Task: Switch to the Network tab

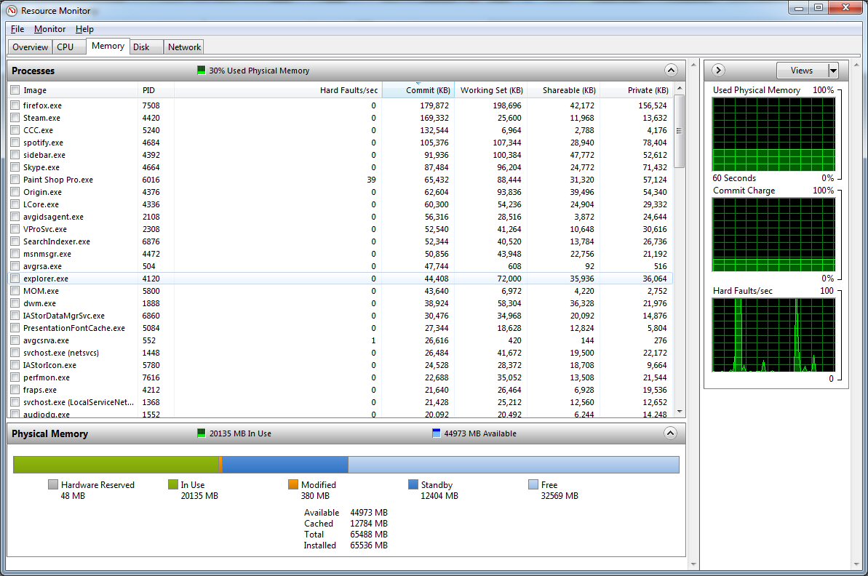Action: coord(184,47)
